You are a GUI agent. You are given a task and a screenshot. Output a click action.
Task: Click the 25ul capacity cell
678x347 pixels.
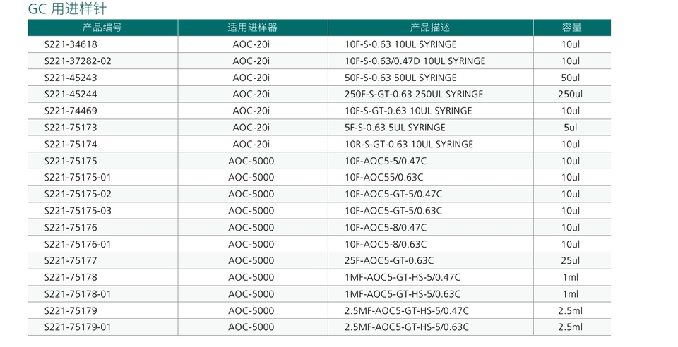coord(571,260)
